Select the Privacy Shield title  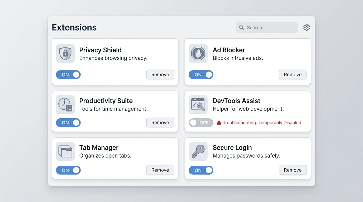[x=101, y=50]
